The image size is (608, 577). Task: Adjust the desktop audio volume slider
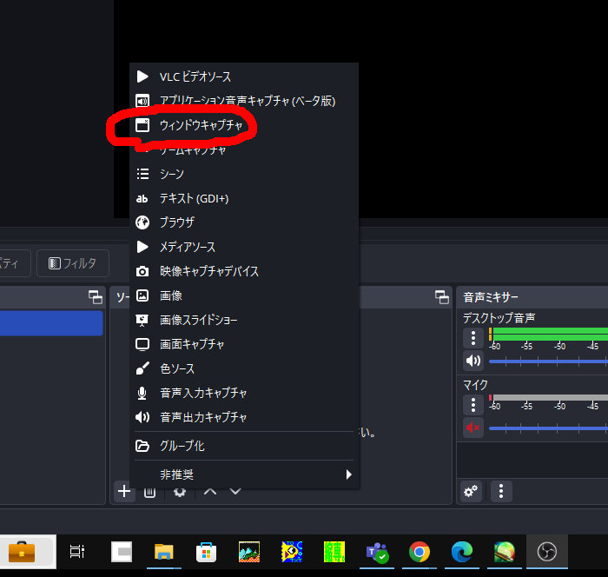click(x=547, y=360)
